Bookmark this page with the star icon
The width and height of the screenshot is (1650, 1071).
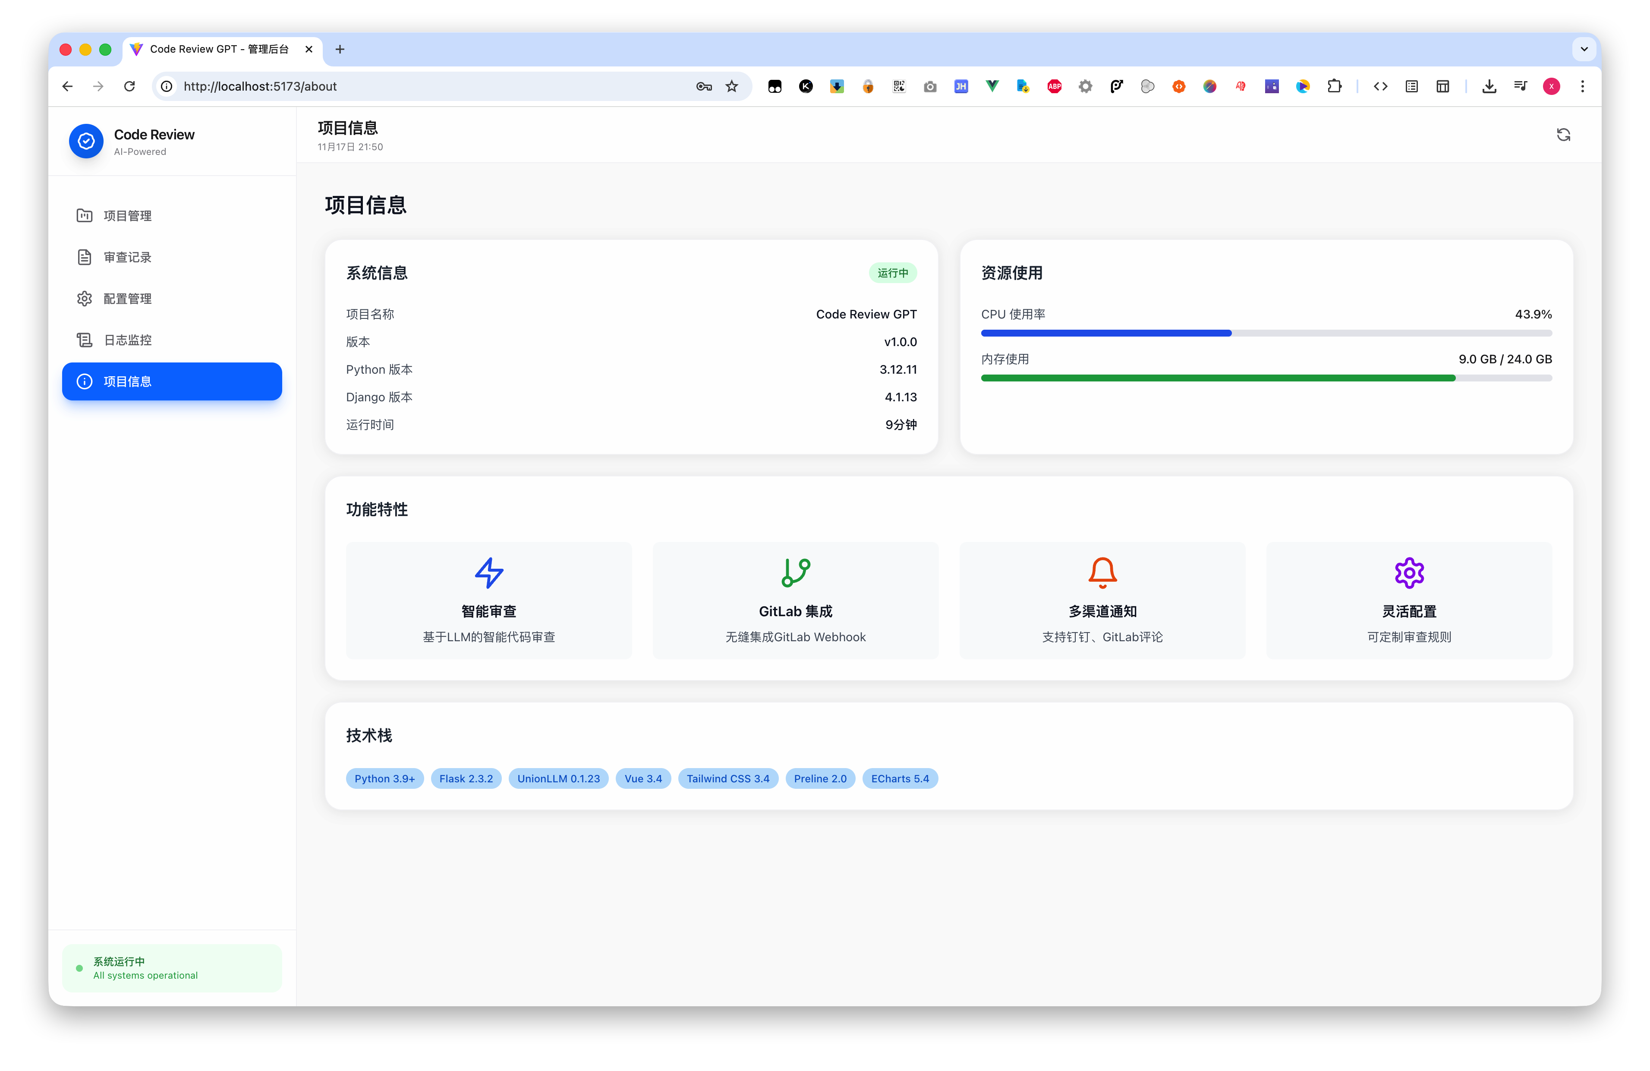coord(731,87)
